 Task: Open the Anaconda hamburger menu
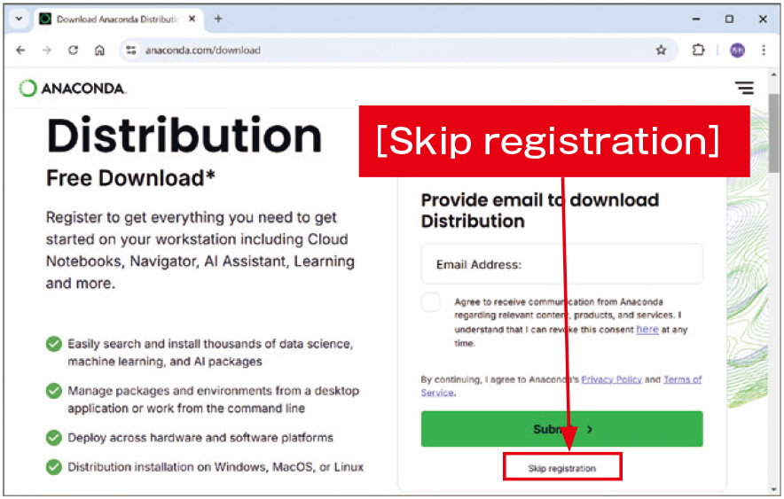pyautogui.click(x=744, y=88)
